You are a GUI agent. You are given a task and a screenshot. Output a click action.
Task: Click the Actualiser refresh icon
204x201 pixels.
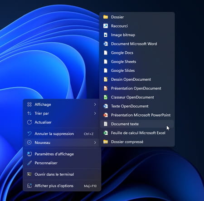[29, 122]
